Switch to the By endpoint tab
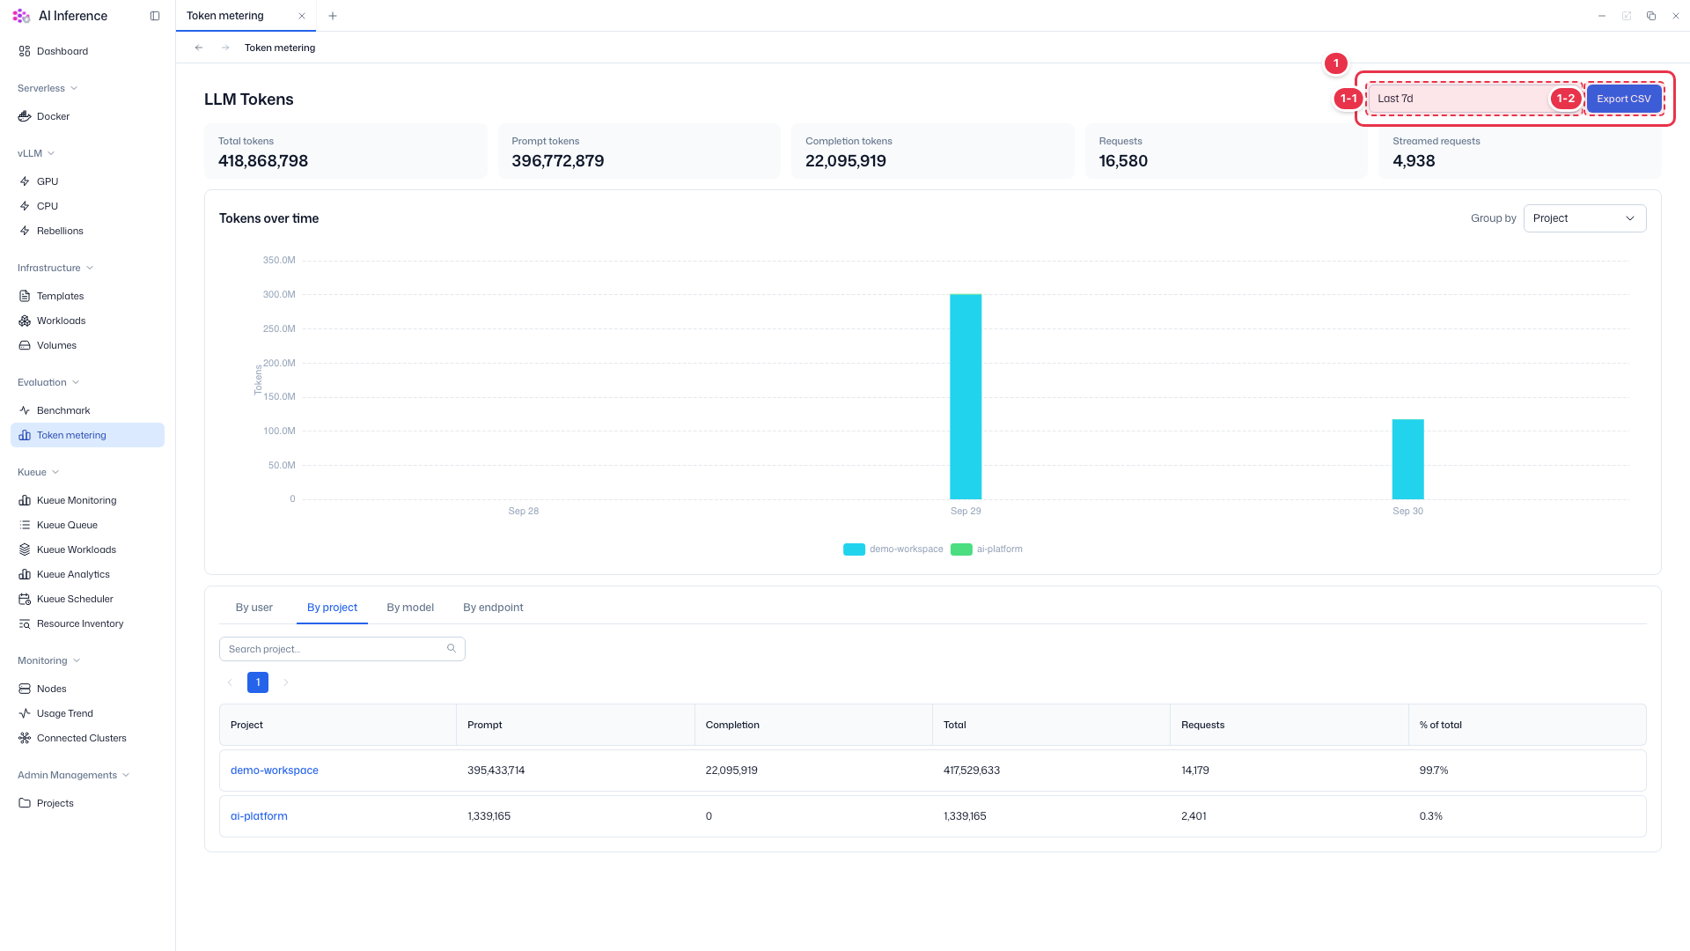This screenshot has height=951, width=1690. (493, 608)
